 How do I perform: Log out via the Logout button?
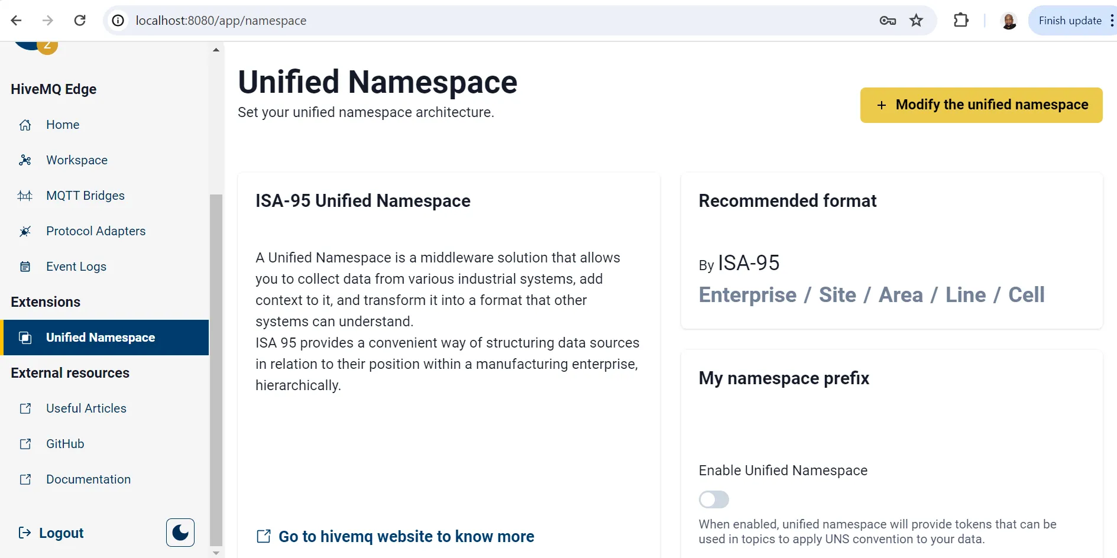pos(51,533)
